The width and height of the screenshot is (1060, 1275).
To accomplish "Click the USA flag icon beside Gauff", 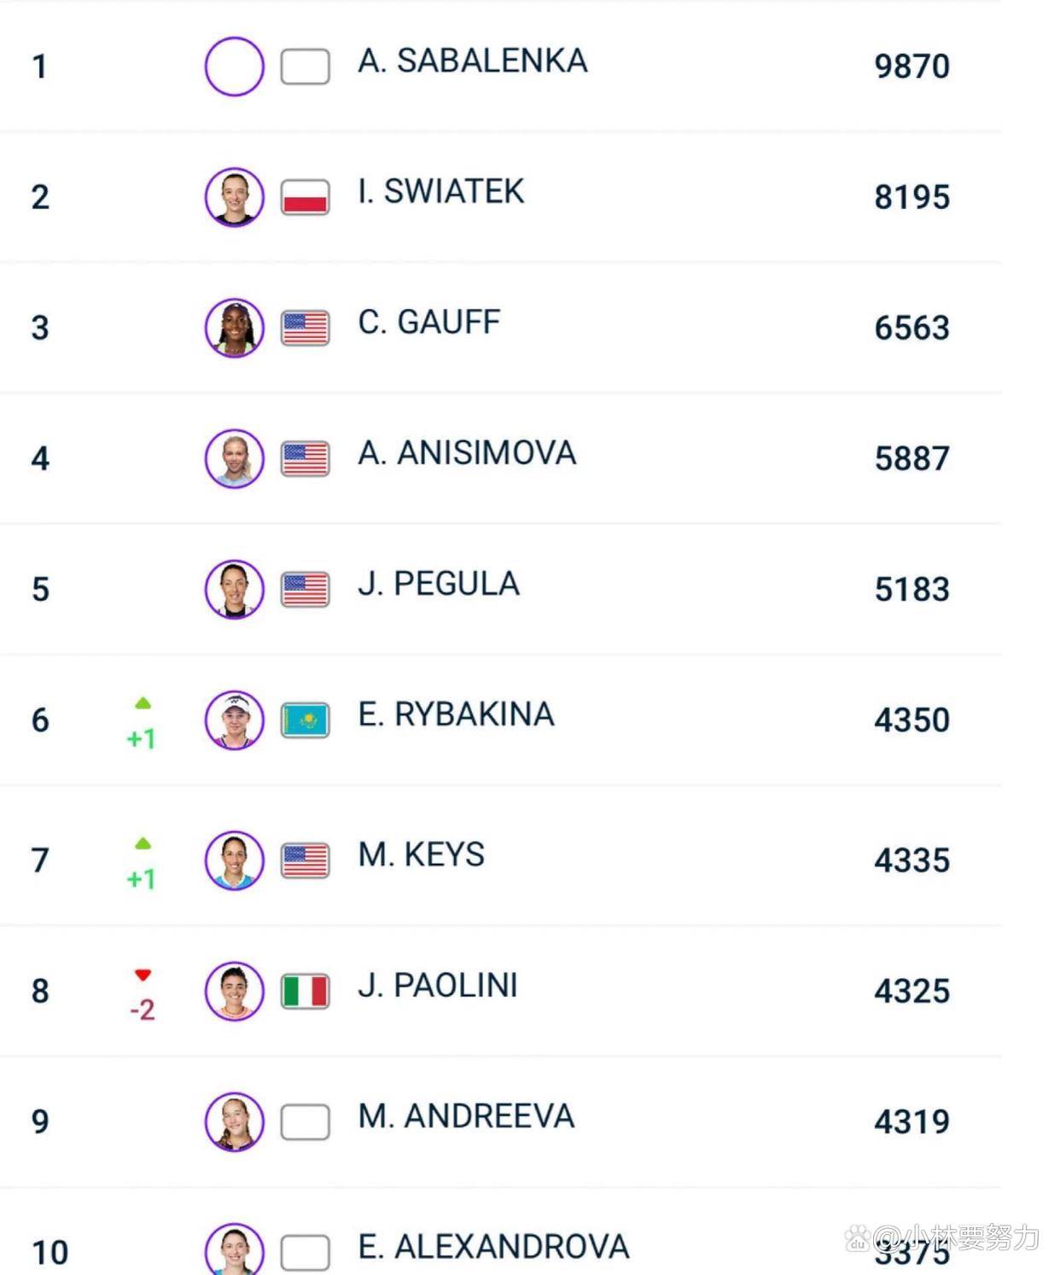I will (306, 328).
